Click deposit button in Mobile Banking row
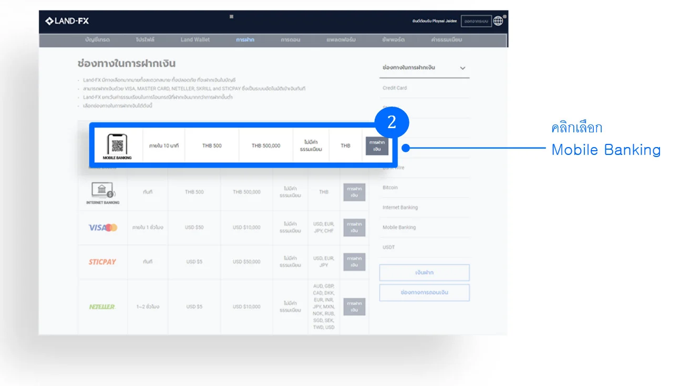 (377, 145)
